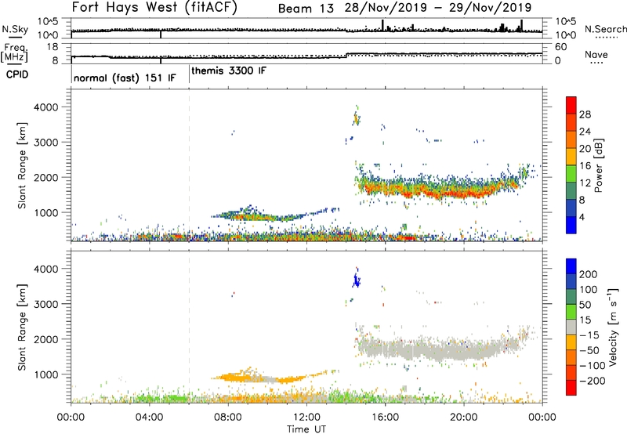Click the '-50' tick on velocity color bar
This screenshot has height=434, width=627.
click(589, 350)
